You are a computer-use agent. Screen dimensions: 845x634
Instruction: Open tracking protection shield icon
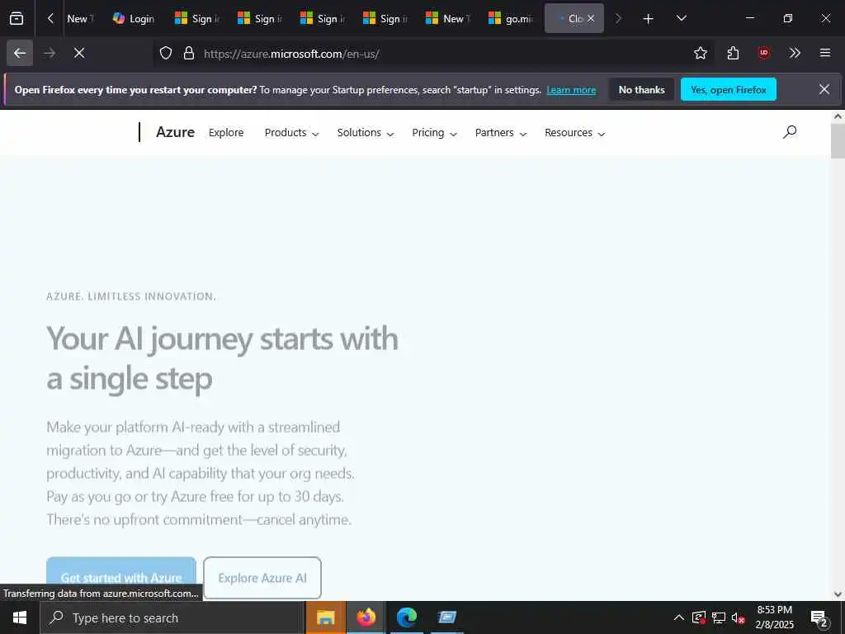(166, 53)
